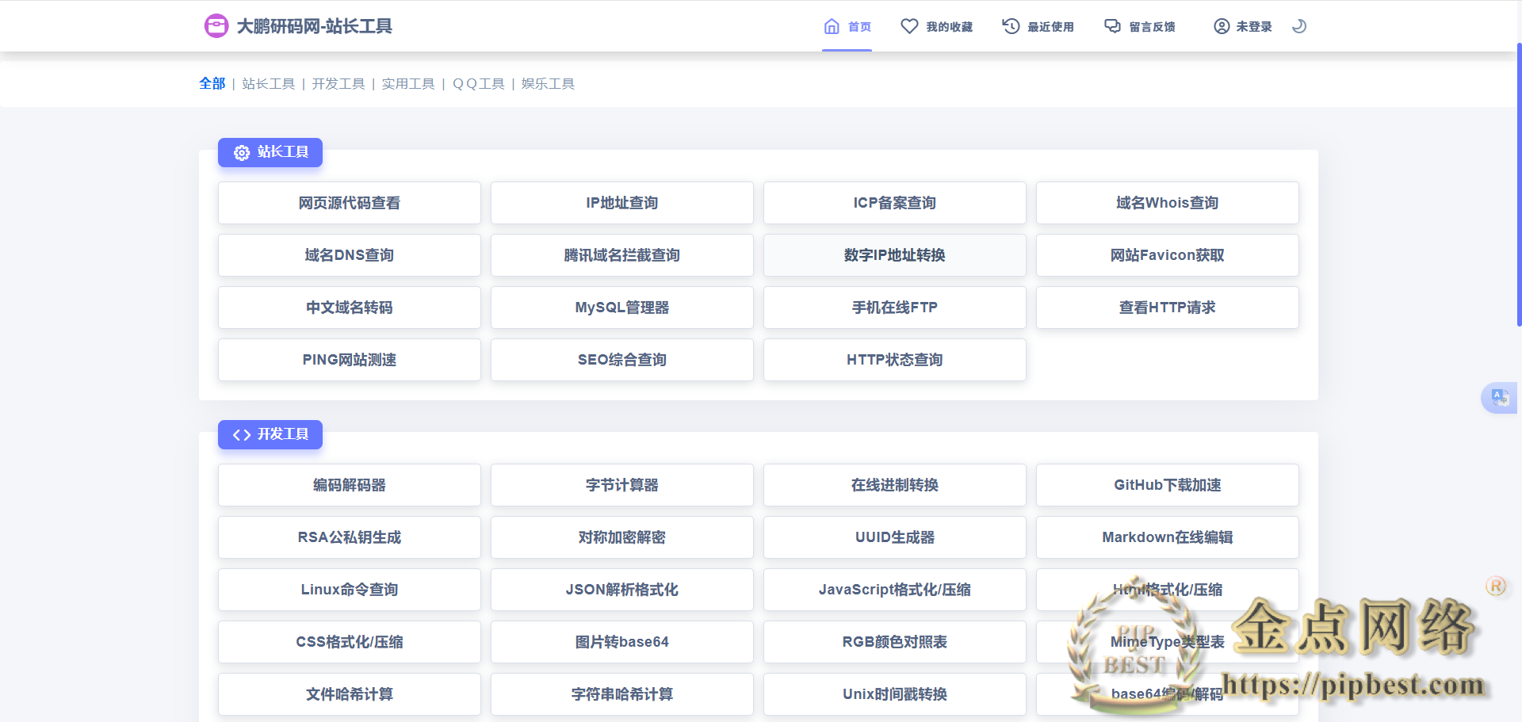Click the 站长工具 gear section icon
The width and height of the screenshot is (1522, 722).
pyautogui.click(x=241, y=153)
